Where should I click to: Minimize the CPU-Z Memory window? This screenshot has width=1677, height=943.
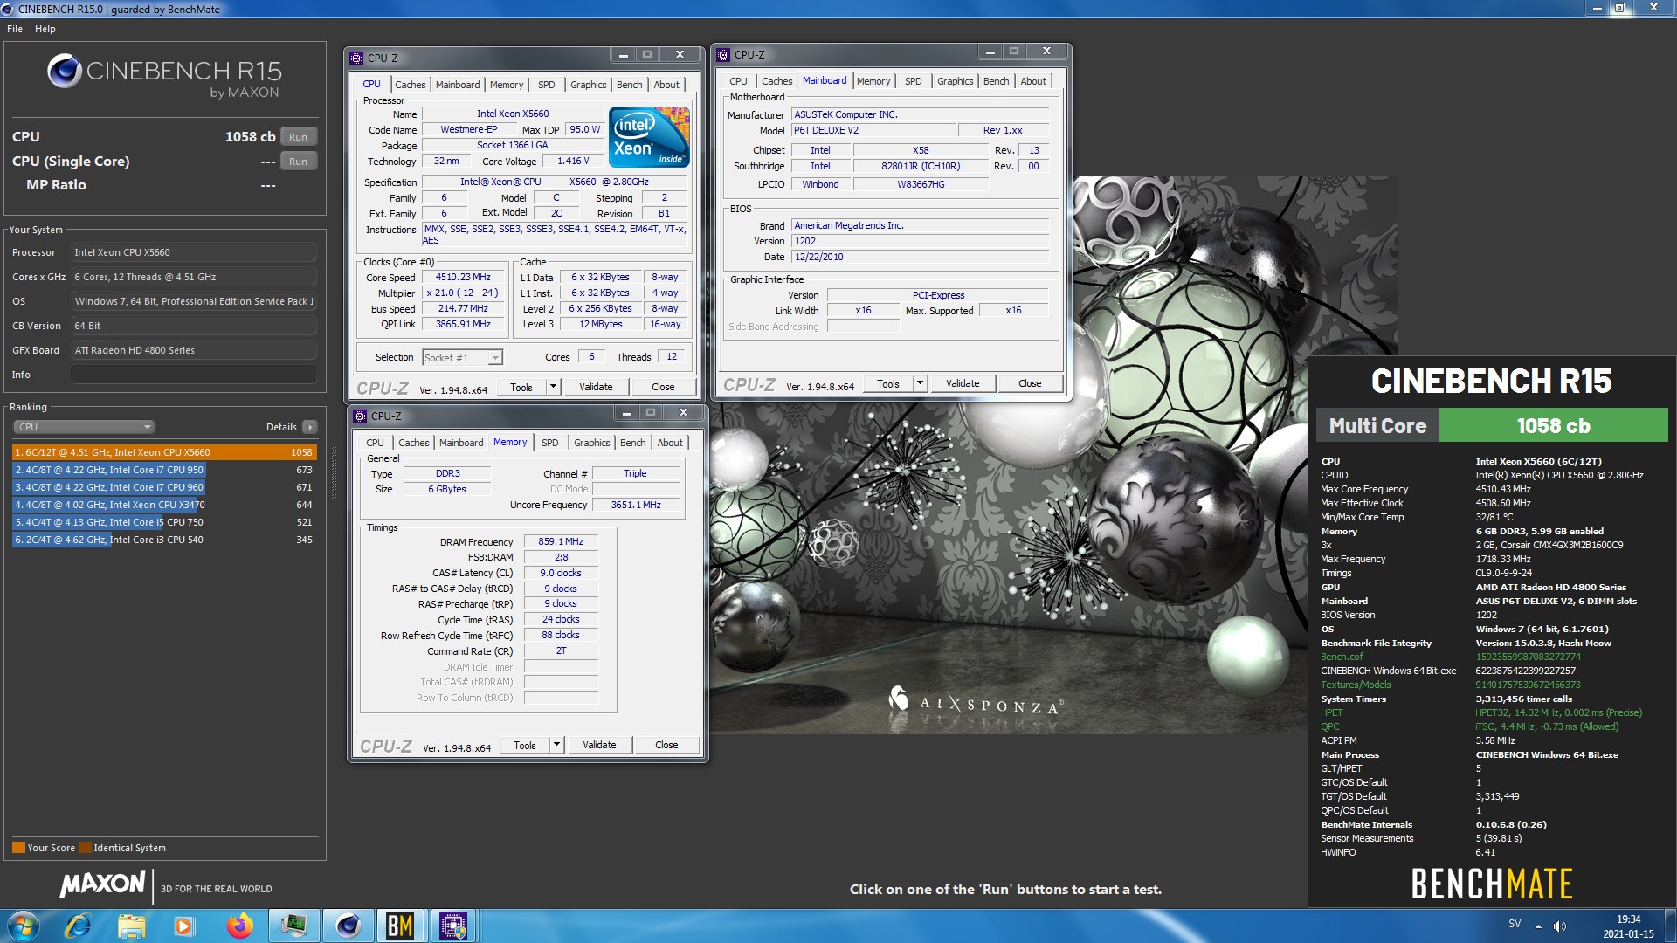626,413
